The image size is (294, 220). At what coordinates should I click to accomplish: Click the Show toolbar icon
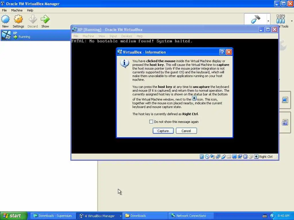coord(45,21)
